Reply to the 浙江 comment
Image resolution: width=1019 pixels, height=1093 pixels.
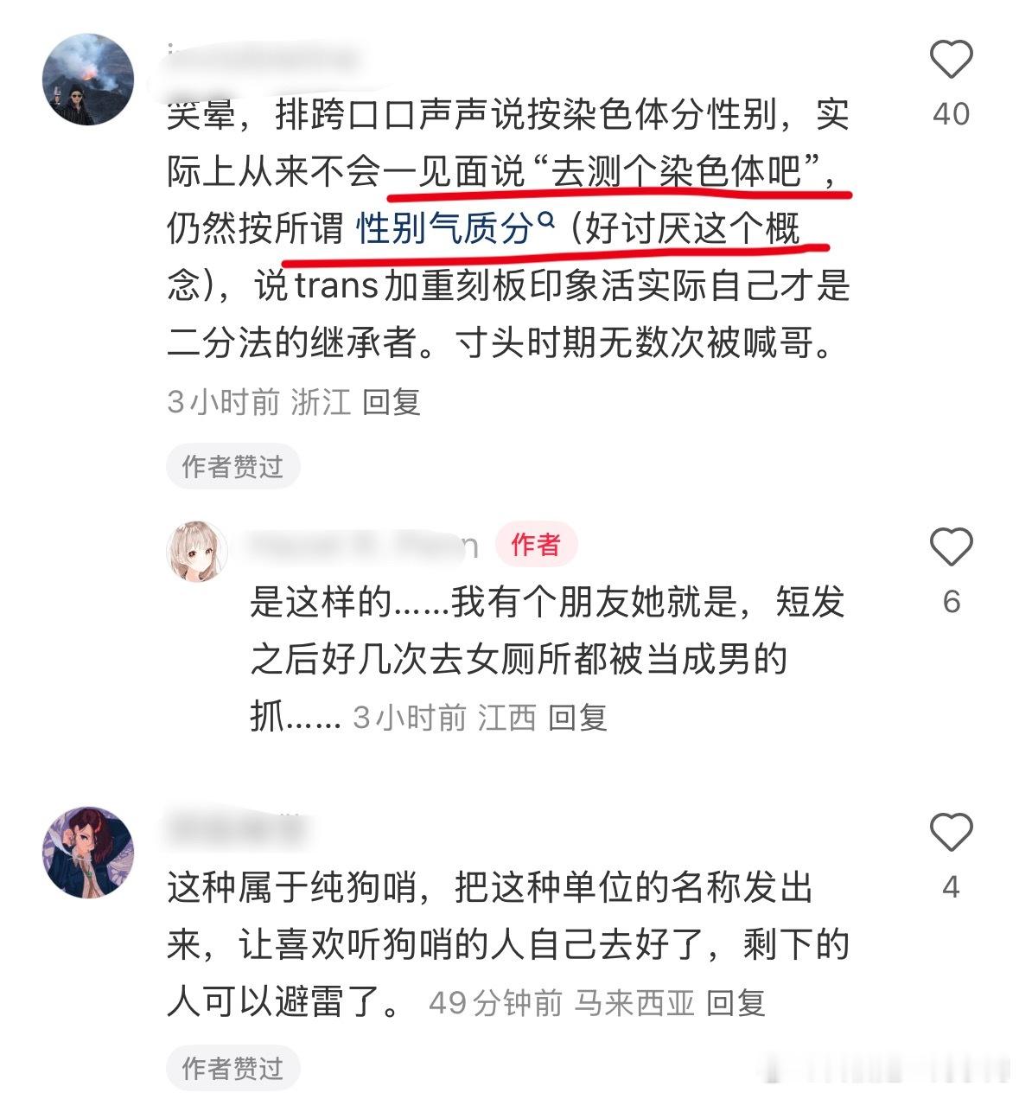click(392, 402)
